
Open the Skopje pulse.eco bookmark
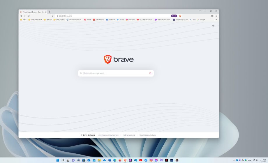(181, 20)
